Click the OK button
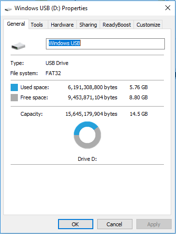 tap(75, 224)
